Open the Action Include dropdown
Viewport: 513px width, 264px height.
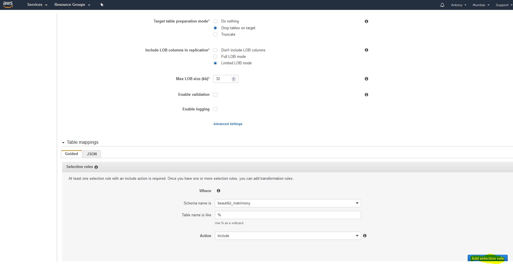point(287,236)
